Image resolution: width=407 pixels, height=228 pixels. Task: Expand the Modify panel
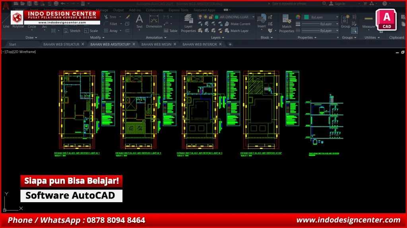[97, 38]
